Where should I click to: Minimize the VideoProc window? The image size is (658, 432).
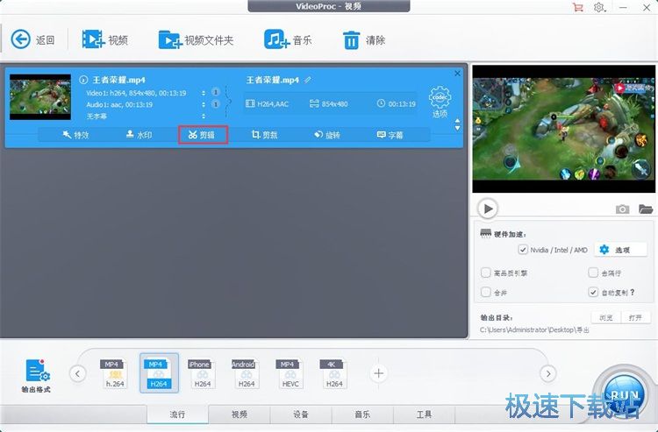click(x=624, y=7)
